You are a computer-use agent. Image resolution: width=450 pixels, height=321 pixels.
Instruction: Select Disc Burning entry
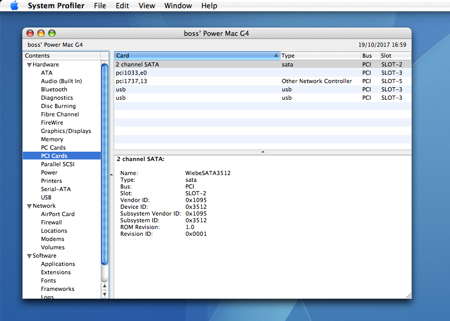[x=58, y=106]
